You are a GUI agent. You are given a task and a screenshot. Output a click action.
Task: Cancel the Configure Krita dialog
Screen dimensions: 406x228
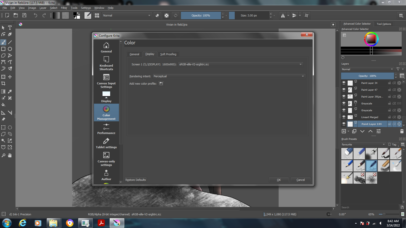pos(301,180)
